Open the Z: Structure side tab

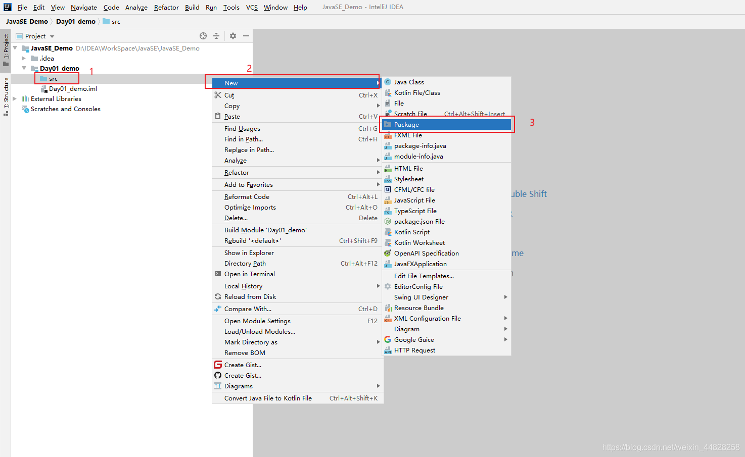(x=6, y=96)
